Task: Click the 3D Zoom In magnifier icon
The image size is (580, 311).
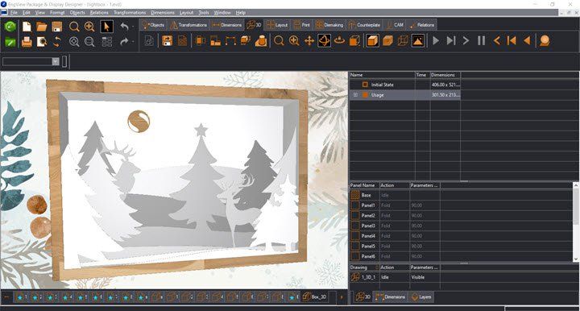Action: click(294, 40)
